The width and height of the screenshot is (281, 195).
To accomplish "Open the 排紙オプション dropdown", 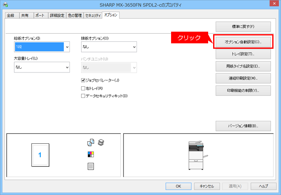I will pos(109,47).
